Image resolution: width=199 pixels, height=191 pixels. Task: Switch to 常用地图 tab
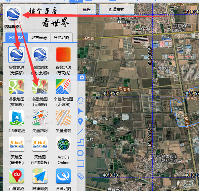pos(17,37)
